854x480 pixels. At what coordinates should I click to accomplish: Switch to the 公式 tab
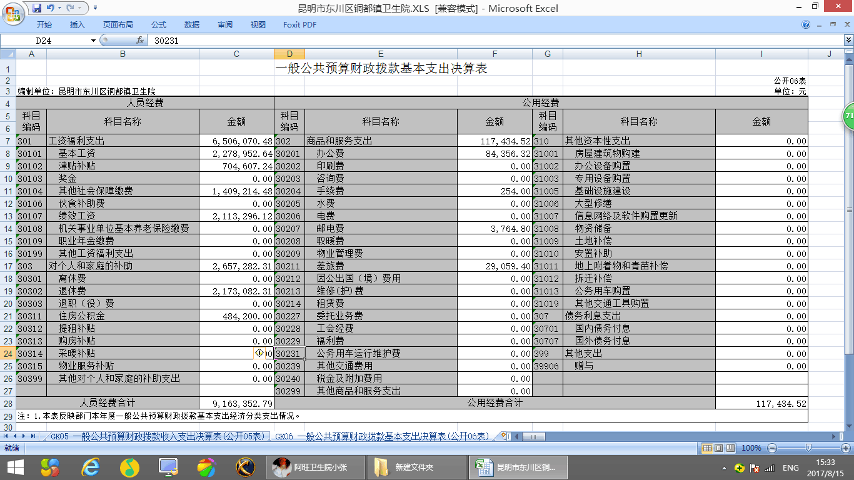click(x=159, y=25)
